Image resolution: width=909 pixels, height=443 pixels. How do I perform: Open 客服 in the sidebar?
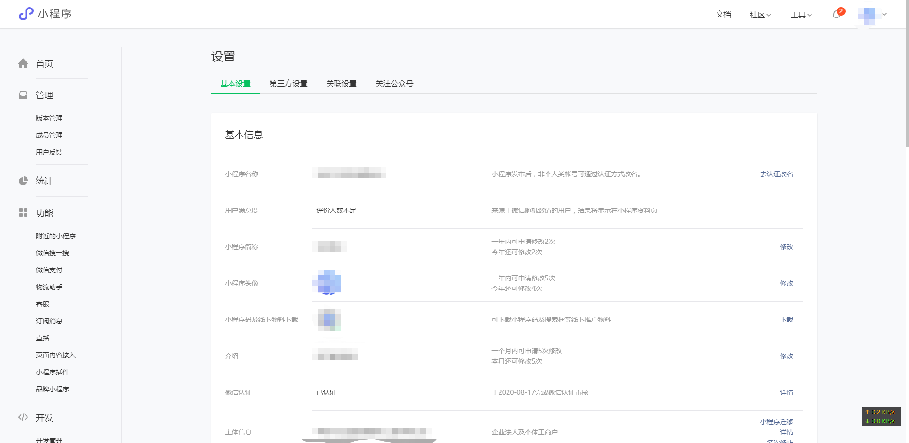pos(43,304)
